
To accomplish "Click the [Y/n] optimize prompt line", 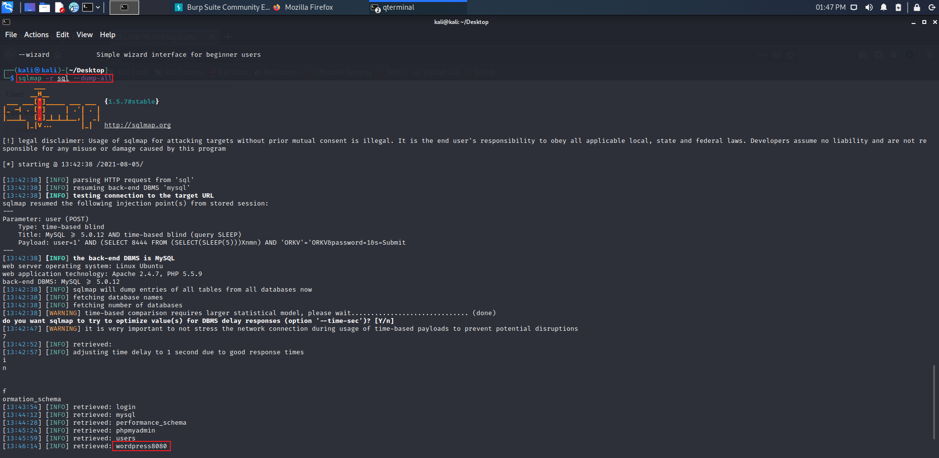I will 198,321.
